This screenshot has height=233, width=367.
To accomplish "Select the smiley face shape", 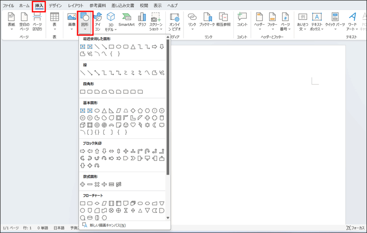I will [125, 125].
